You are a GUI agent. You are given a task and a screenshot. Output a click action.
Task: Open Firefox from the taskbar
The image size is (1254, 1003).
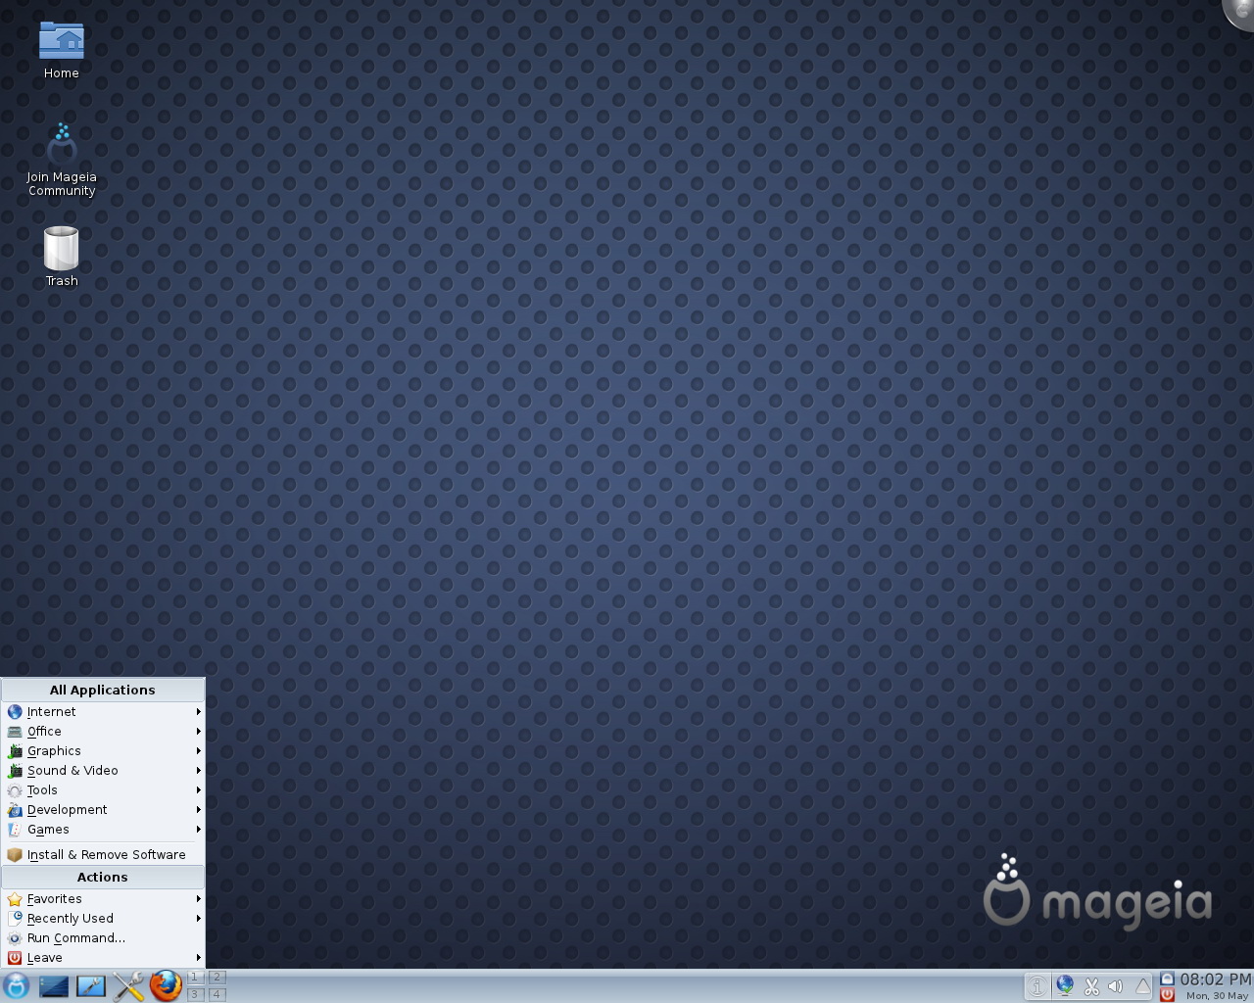click(x=166, y=985)
